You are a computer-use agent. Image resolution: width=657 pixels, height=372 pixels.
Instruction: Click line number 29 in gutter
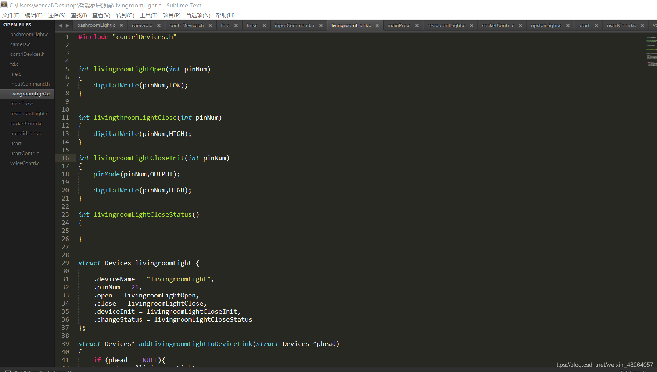point(65,263)
